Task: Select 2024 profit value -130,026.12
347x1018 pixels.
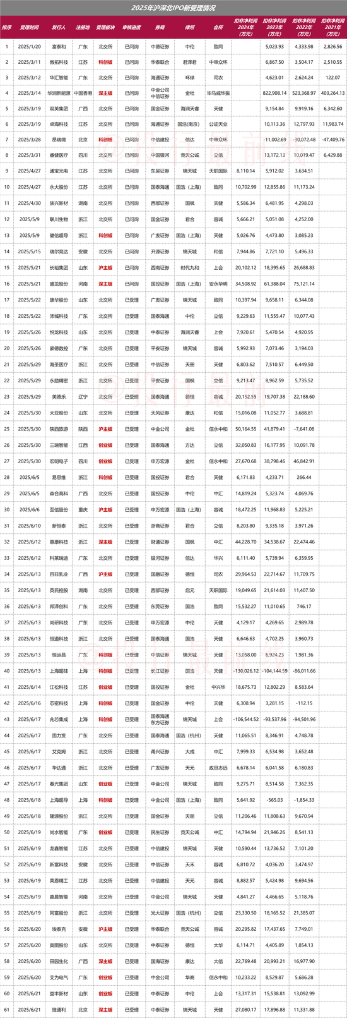Action: point(246,671)
